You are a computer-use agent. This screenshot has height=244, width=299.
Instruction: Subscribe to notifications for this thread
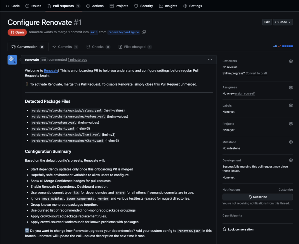click(258, 197)
